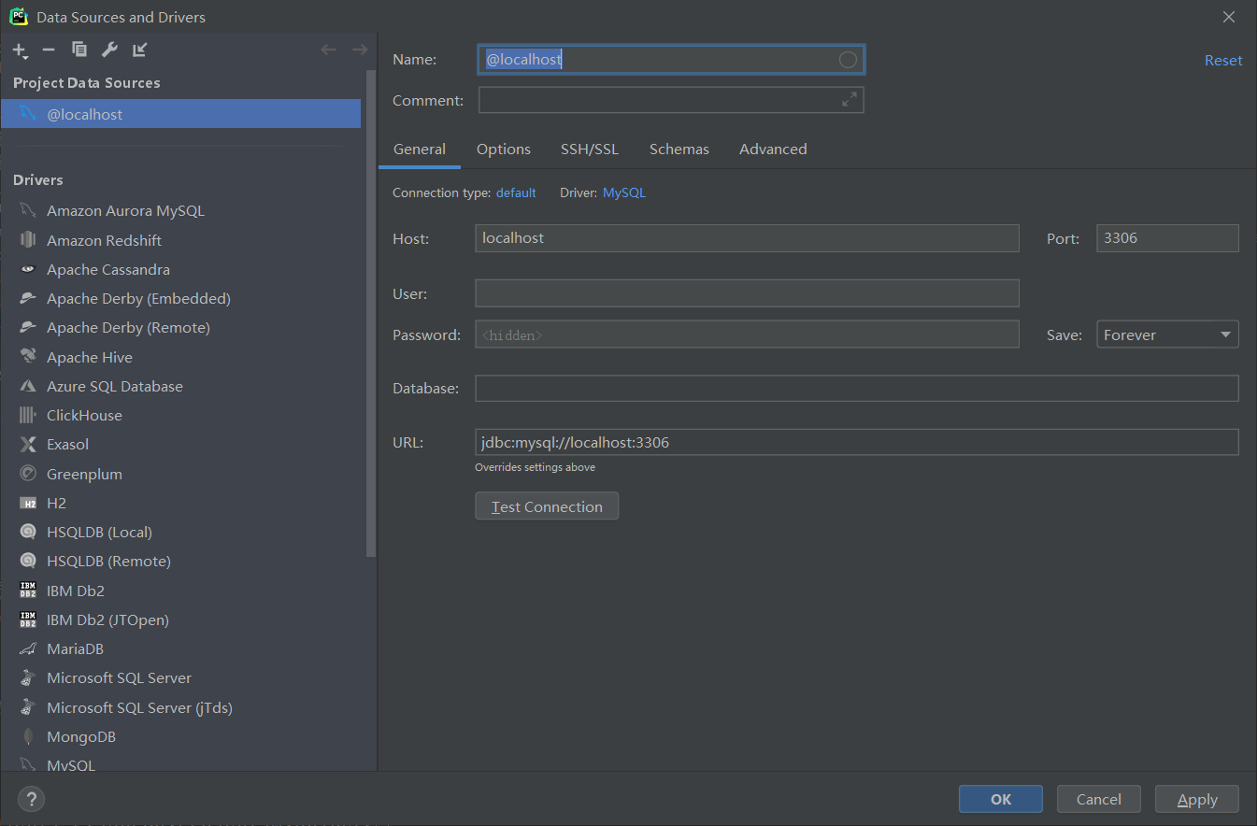Remove selected data source with minus icon

pyautogui.click(x=49, y=50)
